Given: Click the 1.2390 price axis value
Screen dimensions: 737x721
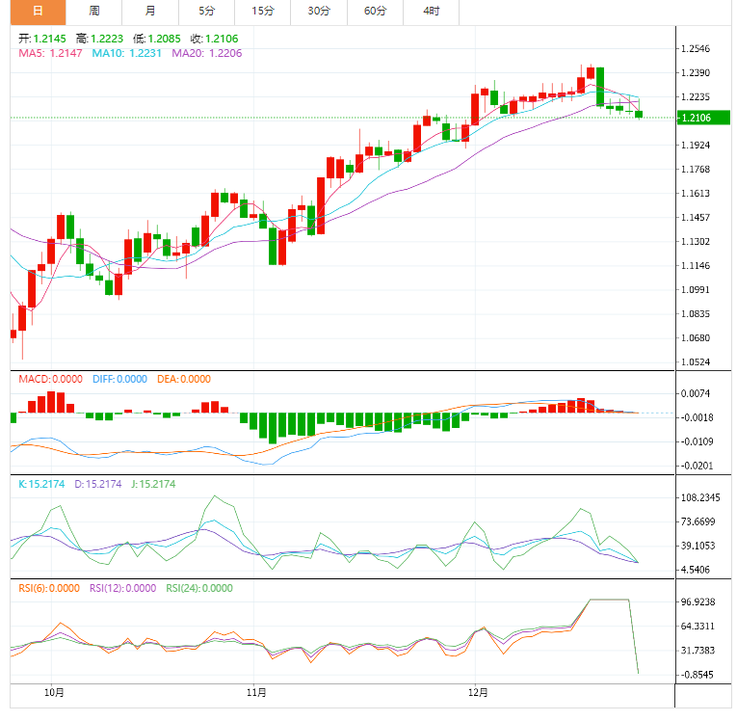Looking at the screenshot, I should coord(696,72).
